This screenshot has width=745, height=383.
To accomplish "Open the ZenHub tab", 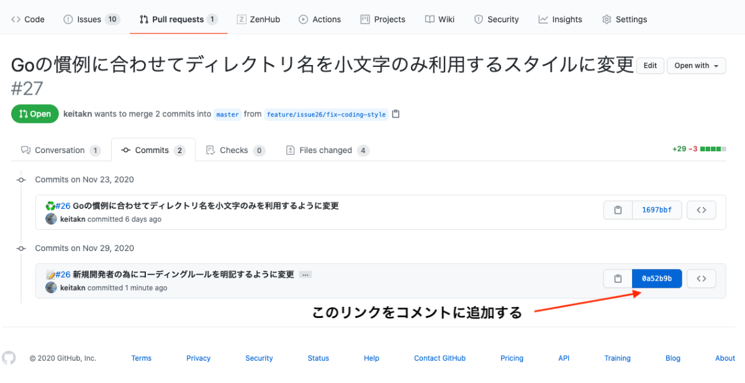I will click(258, 19).
